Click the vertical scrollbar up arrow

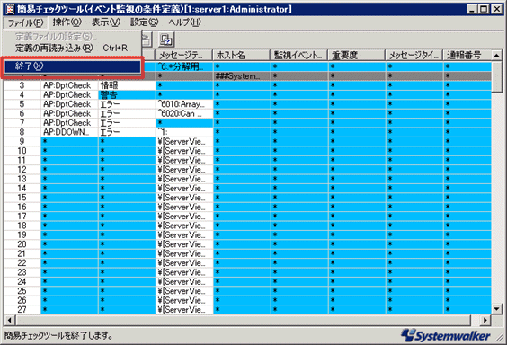click(496, 55)
